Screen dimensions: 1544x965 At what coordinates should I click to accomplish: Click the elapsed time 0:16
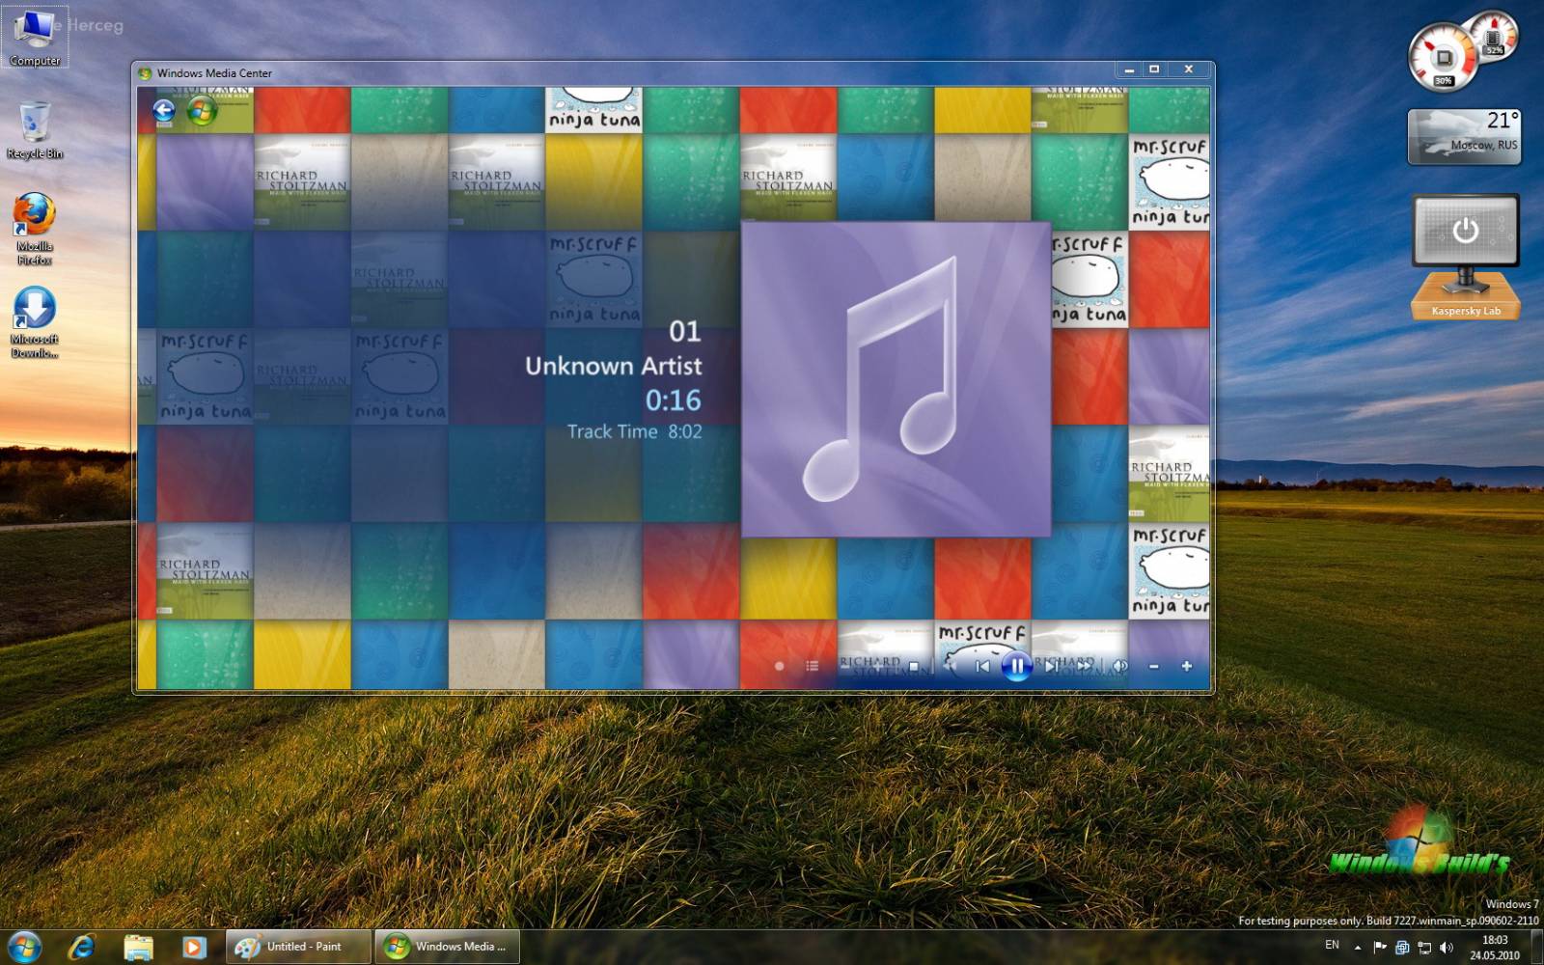click(674, 400)
